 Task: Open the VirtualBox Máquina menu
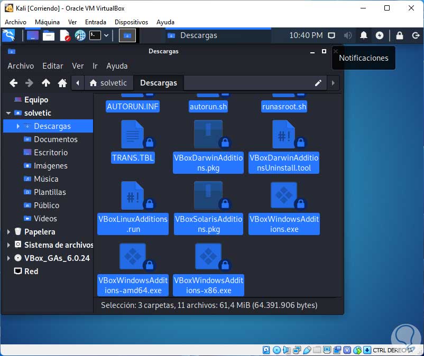pyautogui.click(x=47, y=22)
